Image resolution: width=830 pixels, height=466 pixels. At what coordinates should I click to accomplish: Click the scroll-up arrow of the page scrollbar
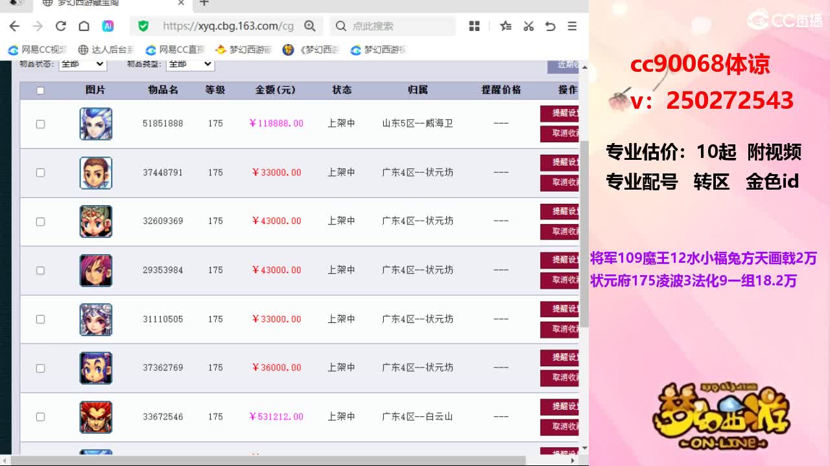pyautogui.click(x=584, y=67)
